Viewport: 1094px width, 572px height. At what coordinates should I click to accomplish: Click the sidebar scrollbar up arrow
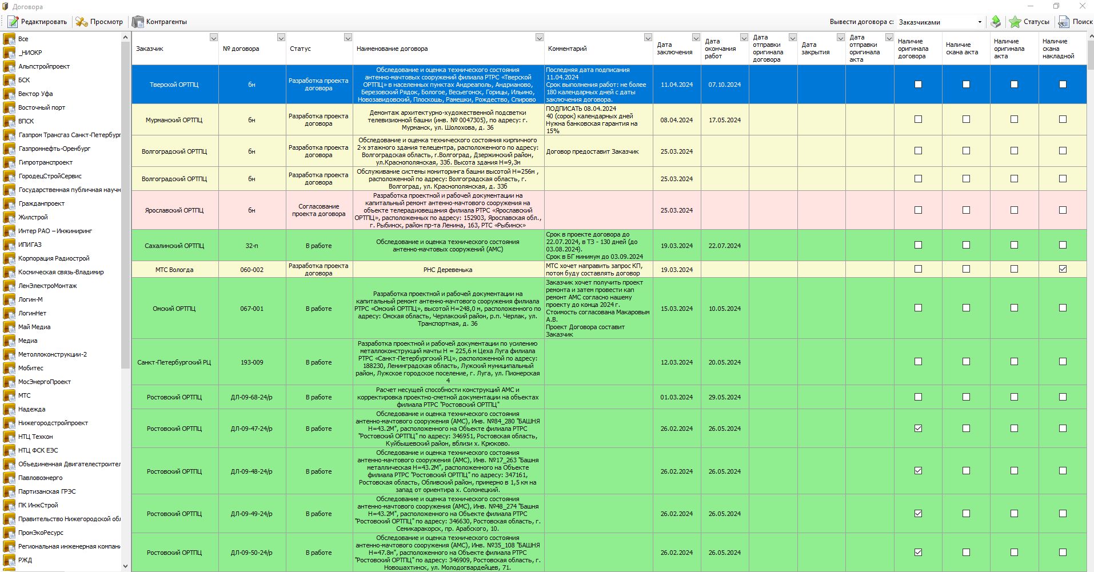[126, 37]
